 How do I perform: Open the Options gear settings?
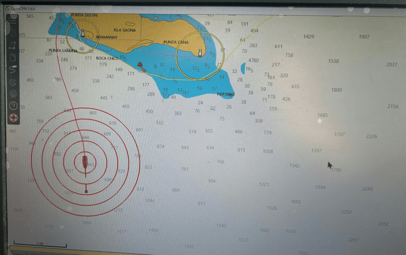point(13,33)
